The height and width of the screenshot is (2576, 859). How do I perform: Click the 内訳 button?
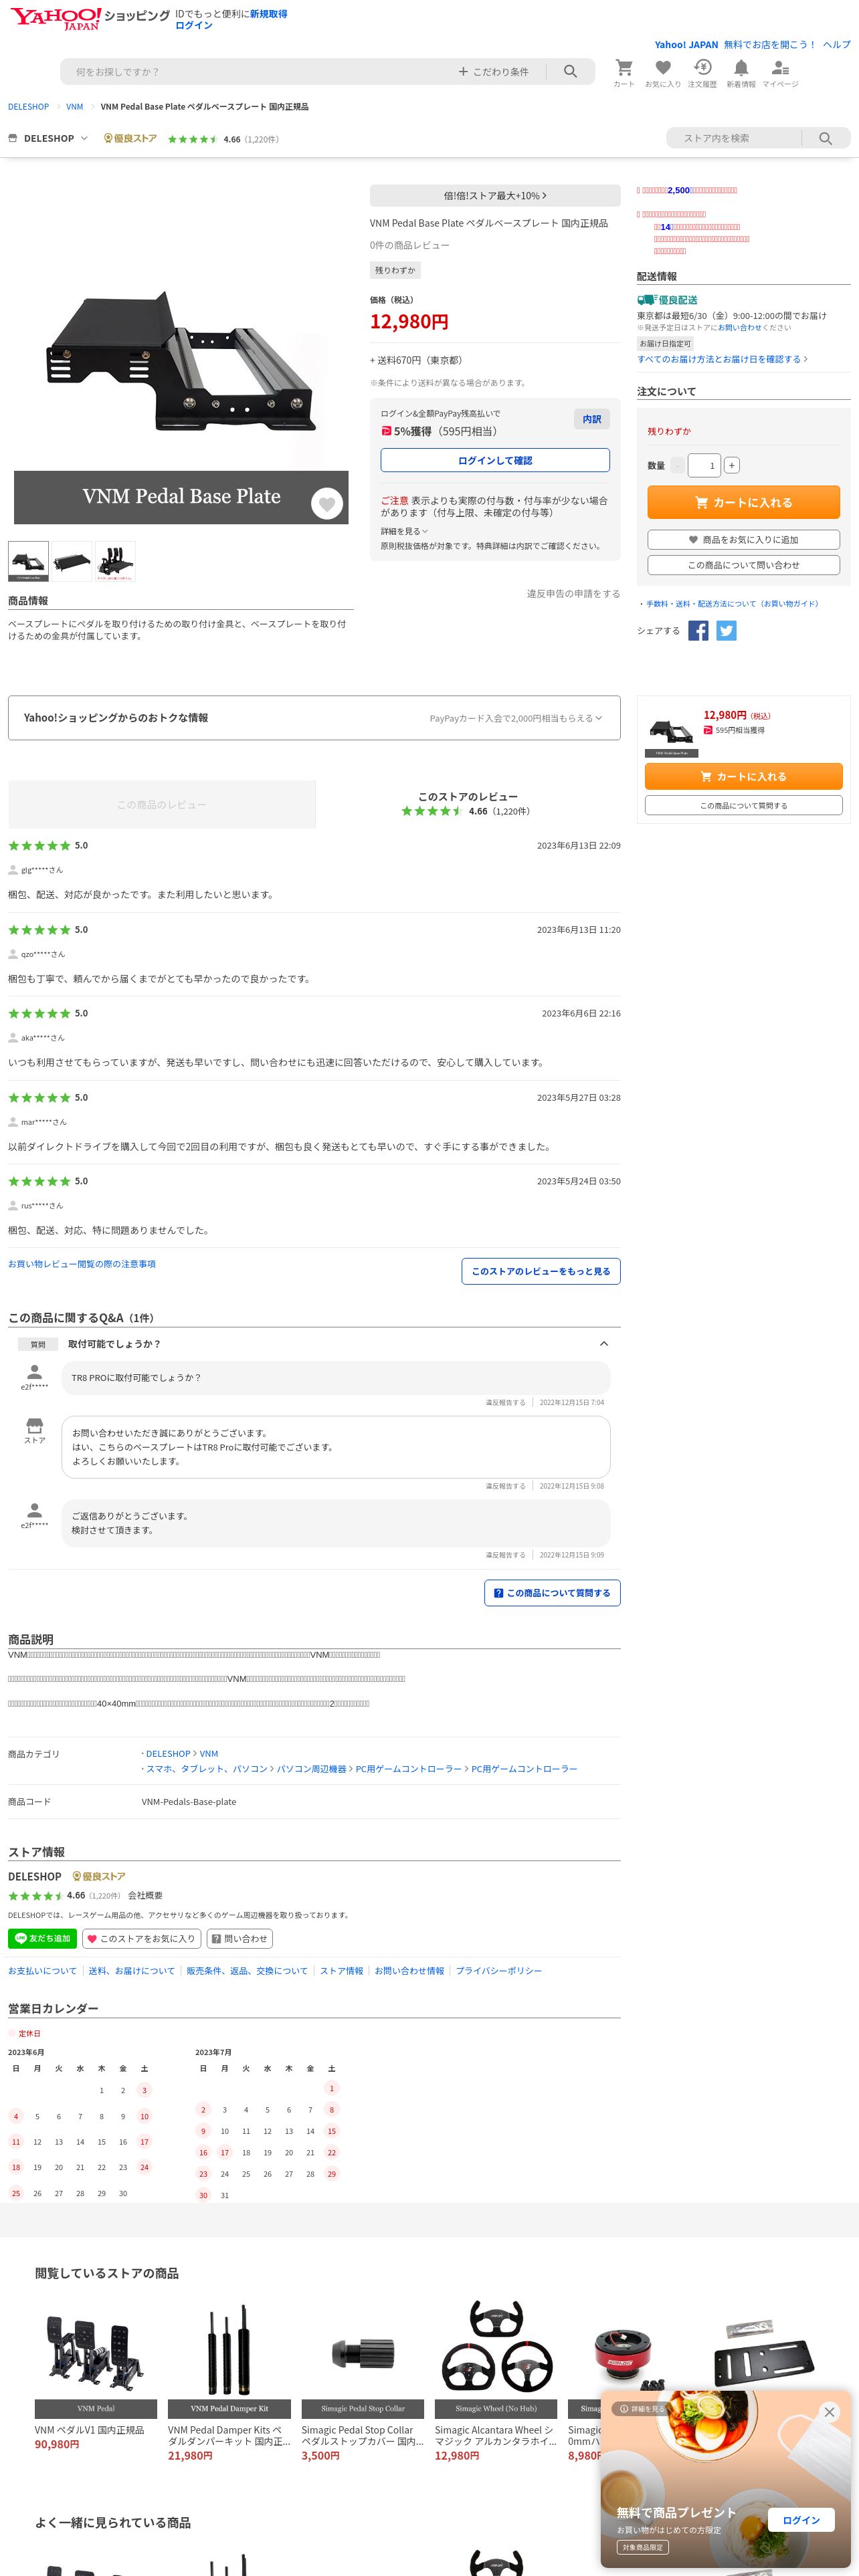pyautogui.click(x=592, y=419)
